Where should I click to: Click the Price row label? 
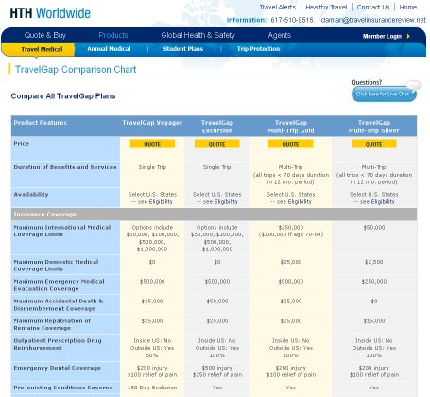pos(22,144)
